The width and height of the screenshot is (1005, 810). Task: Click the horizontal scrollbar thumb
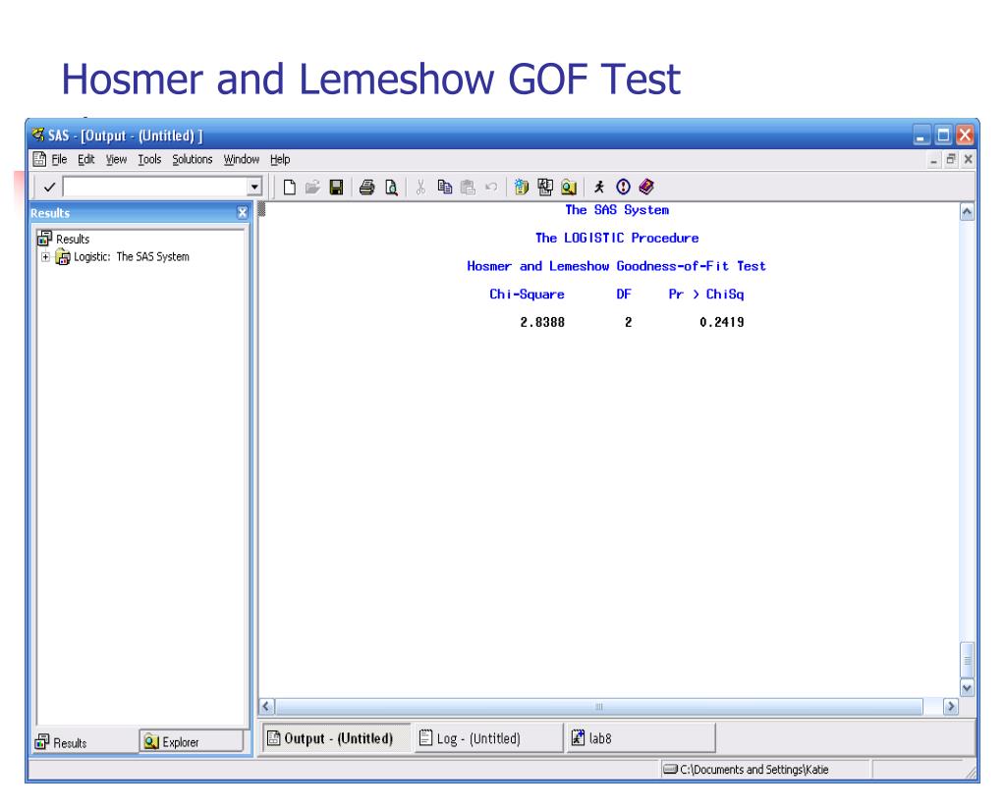click(x=599, y=707)
